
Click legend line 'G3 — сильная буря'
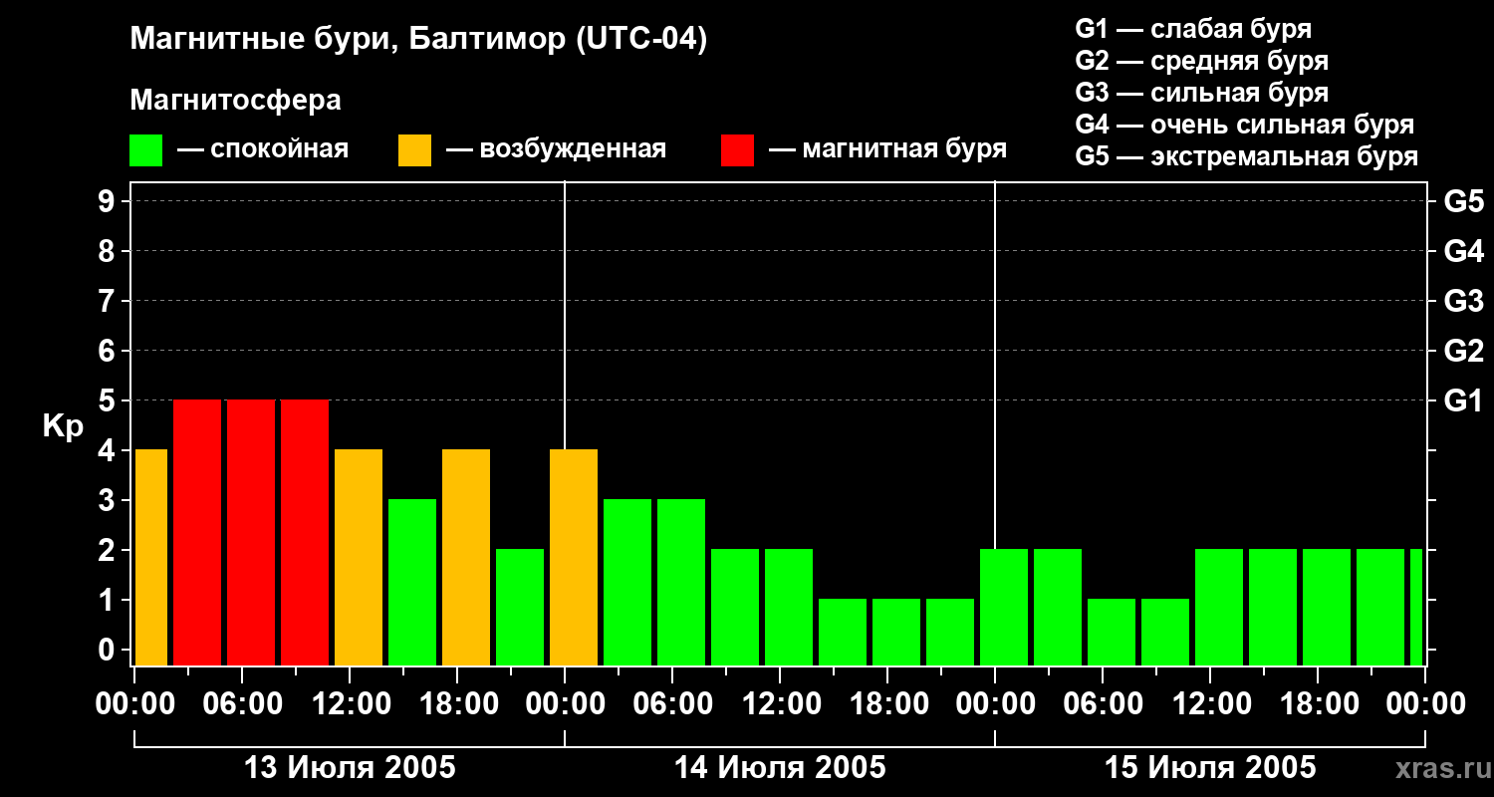(x=1201, y=93)
